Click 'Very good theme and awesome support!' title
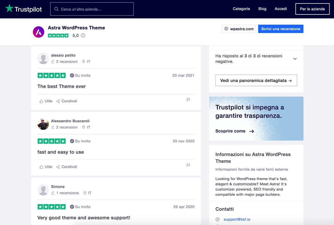Image resolution: width=334 pixels, height=225 pixels. tap(84, 218)
